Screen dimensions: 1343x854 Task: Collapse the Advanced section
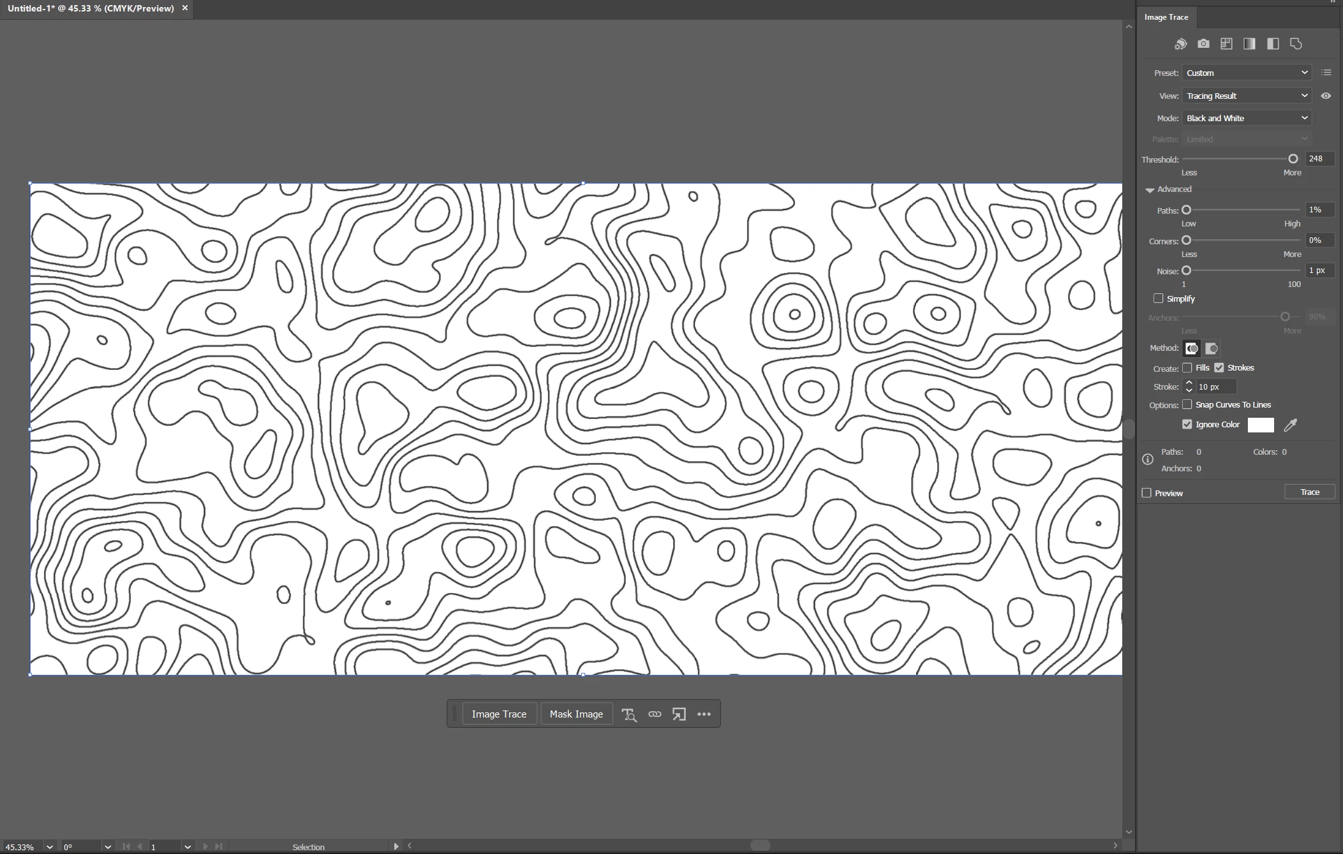point(1150,190)
